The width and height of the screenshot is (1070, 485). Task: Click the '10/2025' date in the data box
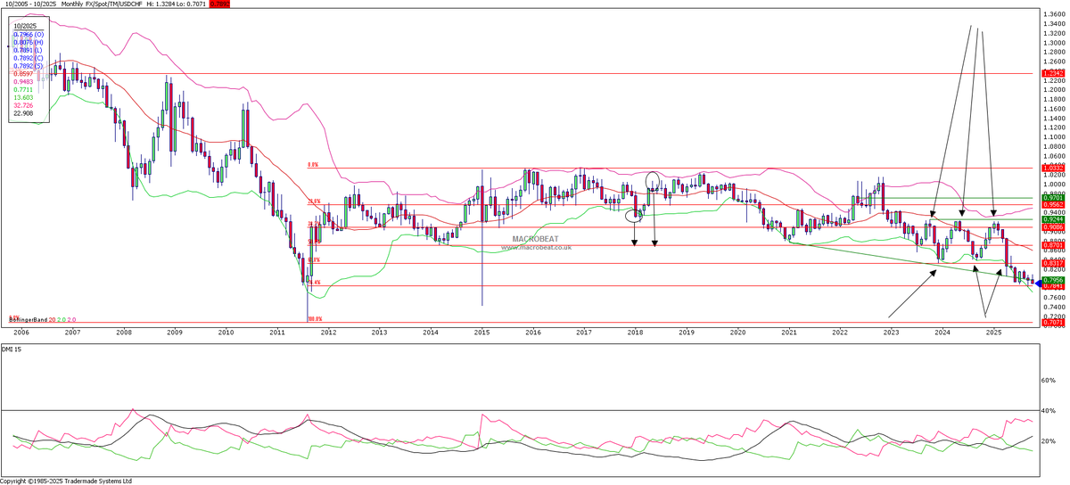pyautogui.click(x=25, y=26)
